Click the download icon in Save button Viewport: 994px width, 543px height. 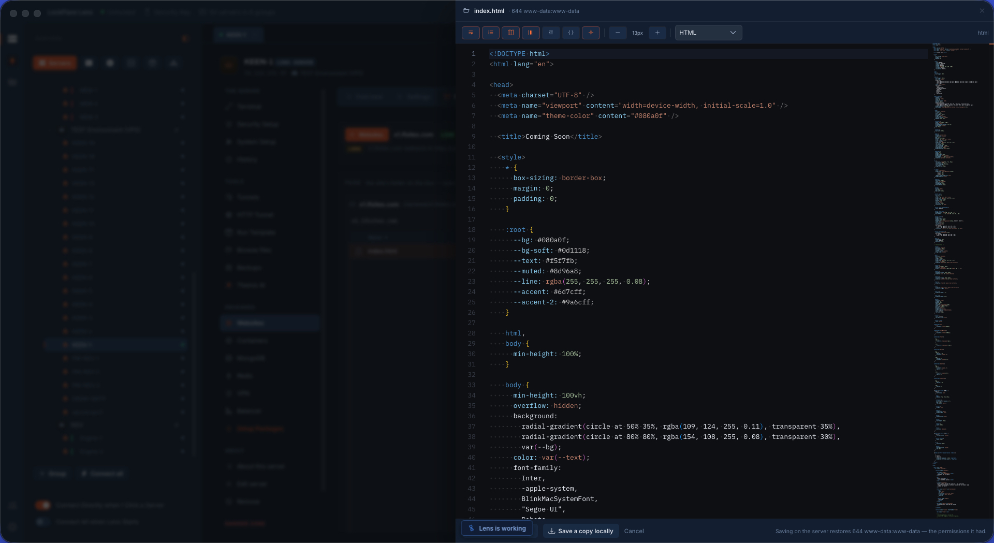tap(552, 531)
